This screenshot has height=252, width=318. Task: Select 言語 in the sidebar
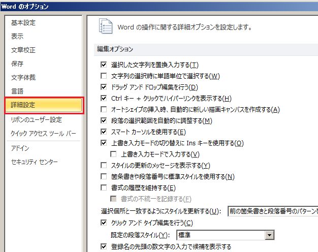click(x=17, y=91)
